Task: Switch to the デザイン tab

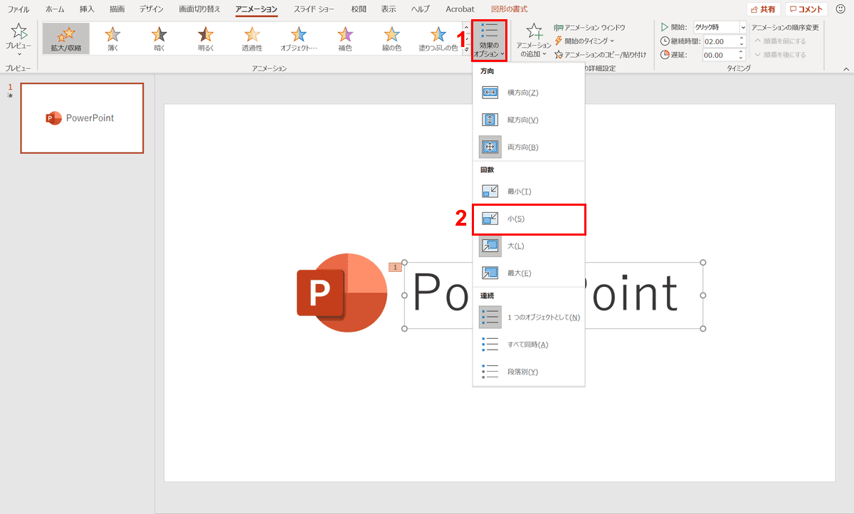Action: coord(151,9)
